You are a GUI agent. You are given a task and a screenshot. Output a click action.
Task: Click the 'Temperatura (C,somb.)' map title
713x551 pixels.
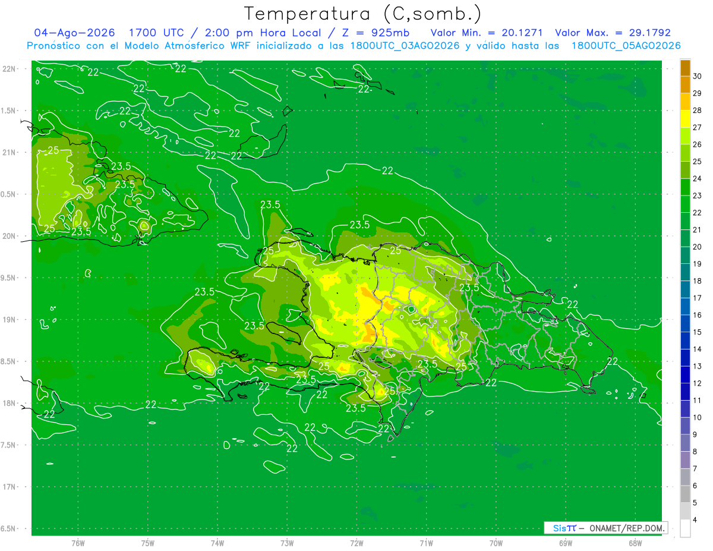362,14
